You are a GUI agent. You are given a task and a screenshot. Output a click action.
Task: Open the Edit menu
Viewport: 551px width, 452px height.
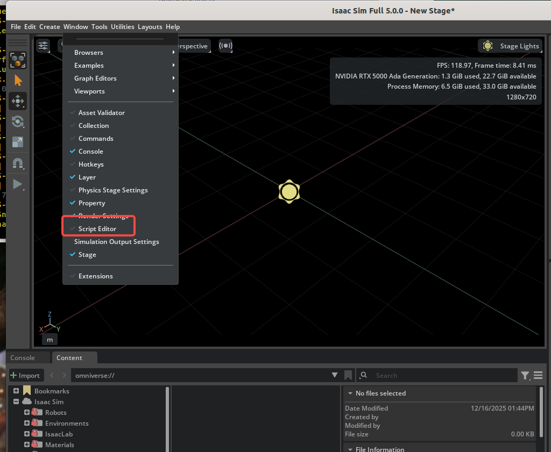click(30, 27)
